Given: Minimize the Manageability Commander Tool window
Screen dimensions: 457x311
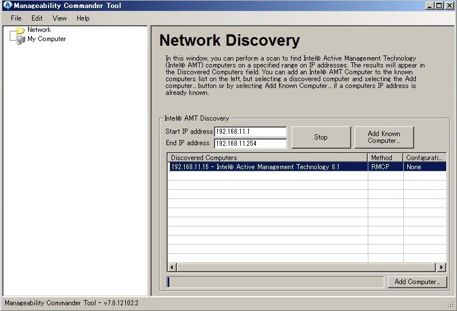Looking at the screenshot, I should tap(430, 6).
